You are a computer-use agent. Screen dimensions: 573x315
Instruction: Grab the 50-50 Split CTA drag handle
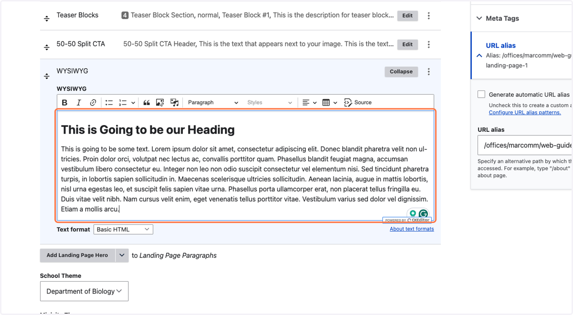point(47,47)
